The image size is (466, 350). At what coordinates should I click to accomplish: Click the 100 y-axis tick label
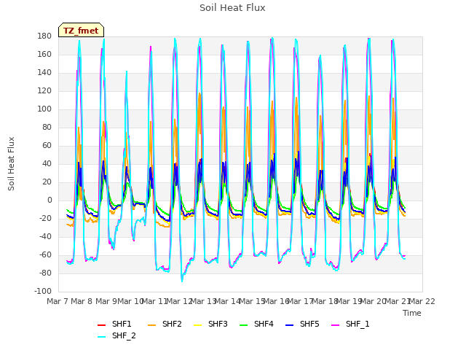tap(44, 109)
